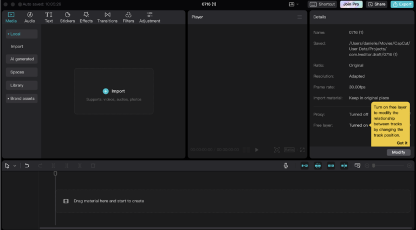Click the Undo arrow
Viewport: 416px width, 230px height.
(x=27, y=166)
